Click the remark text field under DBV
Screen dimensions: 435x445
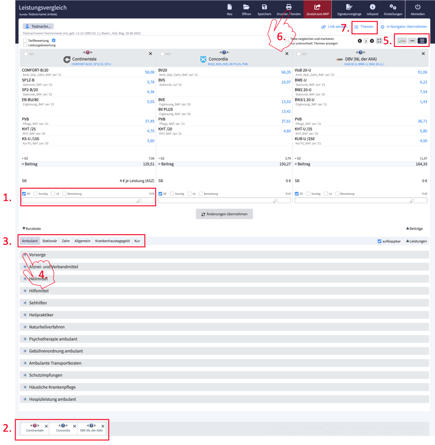[353, 200]
